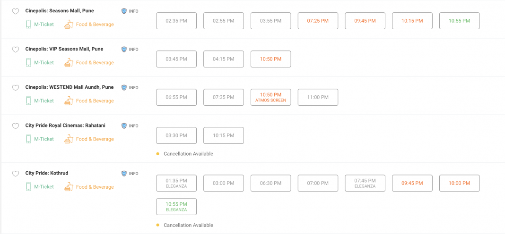
Task: Click M-Ticket icon under City Pride: Kothrud
Action: click(28, 187)
